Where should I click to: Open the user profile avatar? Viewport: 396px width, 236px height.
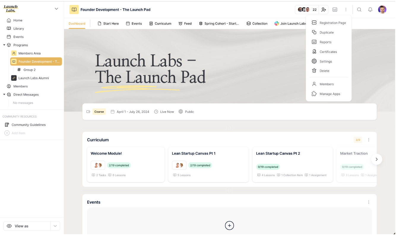[382, 9]
